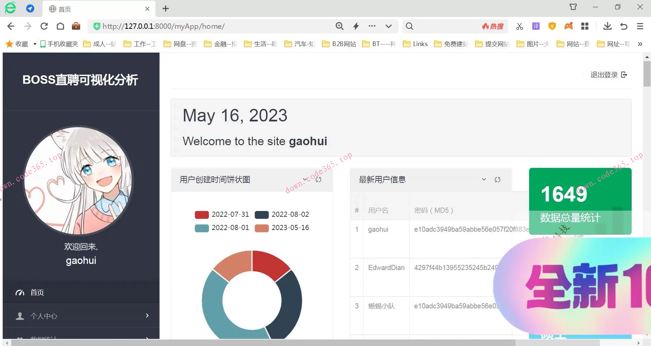Click the logout arrow icon beside 退出登录

coord(624,75)
